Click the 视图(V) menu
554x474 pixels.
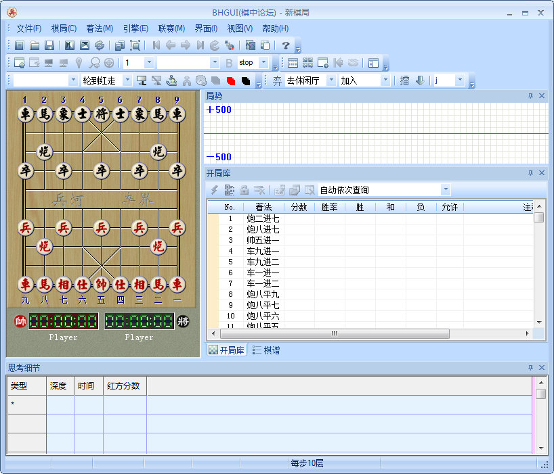(240, 28)
